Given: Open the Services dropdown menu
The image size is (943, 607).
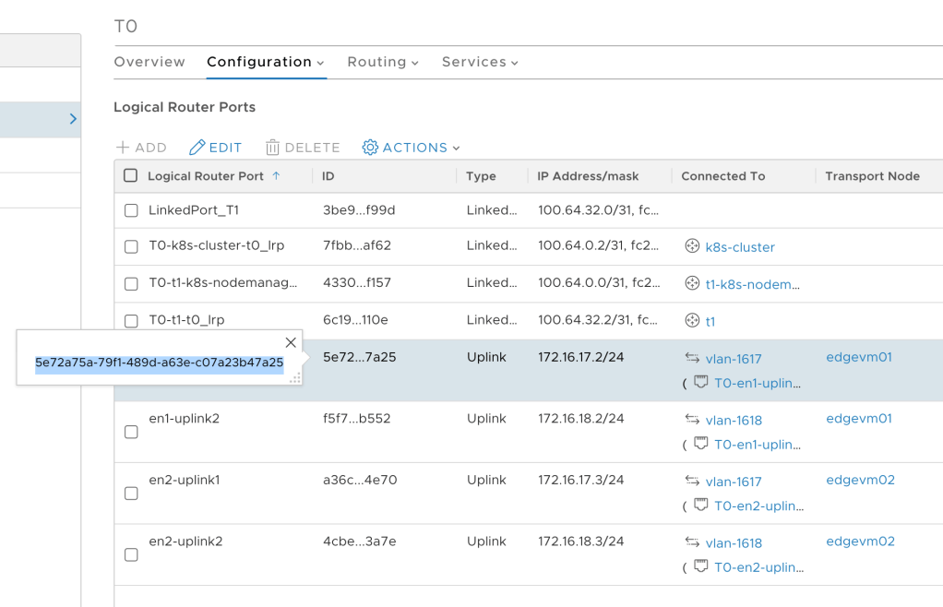Looking at the screenshot, I should point(480,62).
